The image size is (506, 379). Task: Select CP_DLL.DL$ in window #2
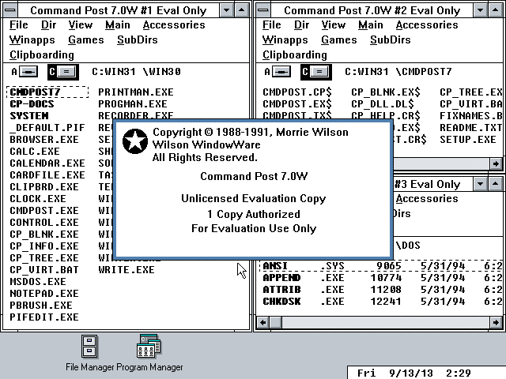click(x=383, y=104)
